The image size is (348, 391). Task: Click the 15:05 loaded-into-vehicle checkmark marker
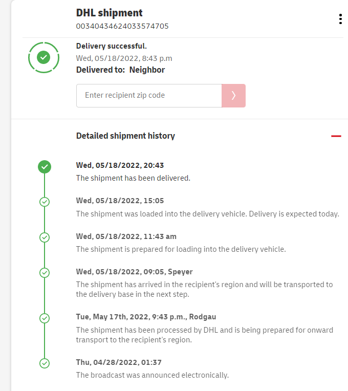(45, 202)
